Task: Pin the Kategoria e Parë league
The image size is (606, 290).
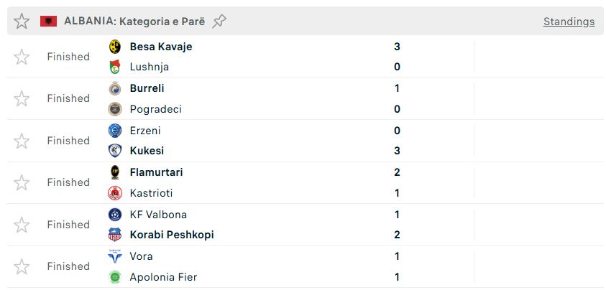Action: click(x=220, y=22)
